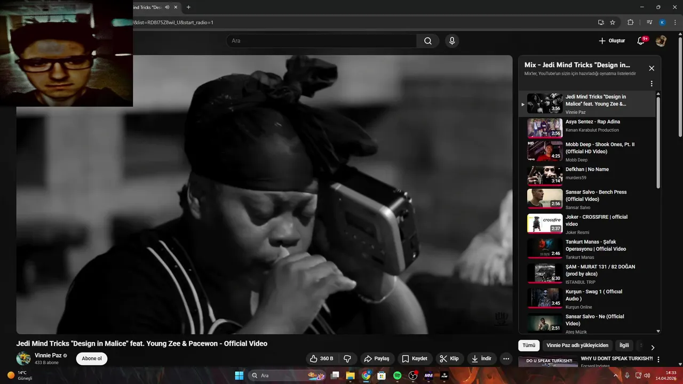Play Sansar Salvo - Ne Official Video
683x384 pixels.
[x=587, y=323]
